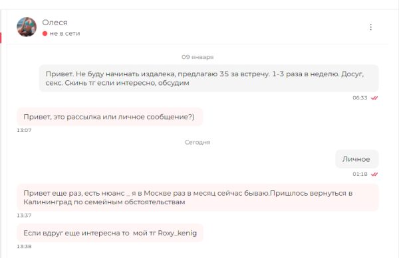Viewport: 399px width, 258px height.
Task: Select the 'Личное' sent message bubble
Action: (x=356, y=159)
